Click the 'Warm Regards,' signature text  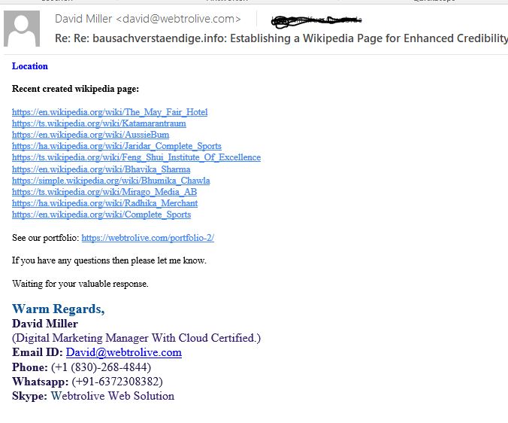(59, 309)
